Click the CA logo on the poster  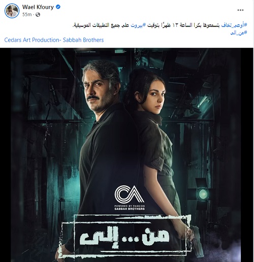click(130, 194)
